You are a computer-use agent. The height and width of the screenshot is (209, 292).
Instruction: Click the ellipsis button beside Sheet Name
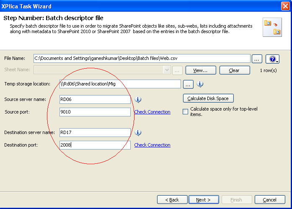[177, 70]
